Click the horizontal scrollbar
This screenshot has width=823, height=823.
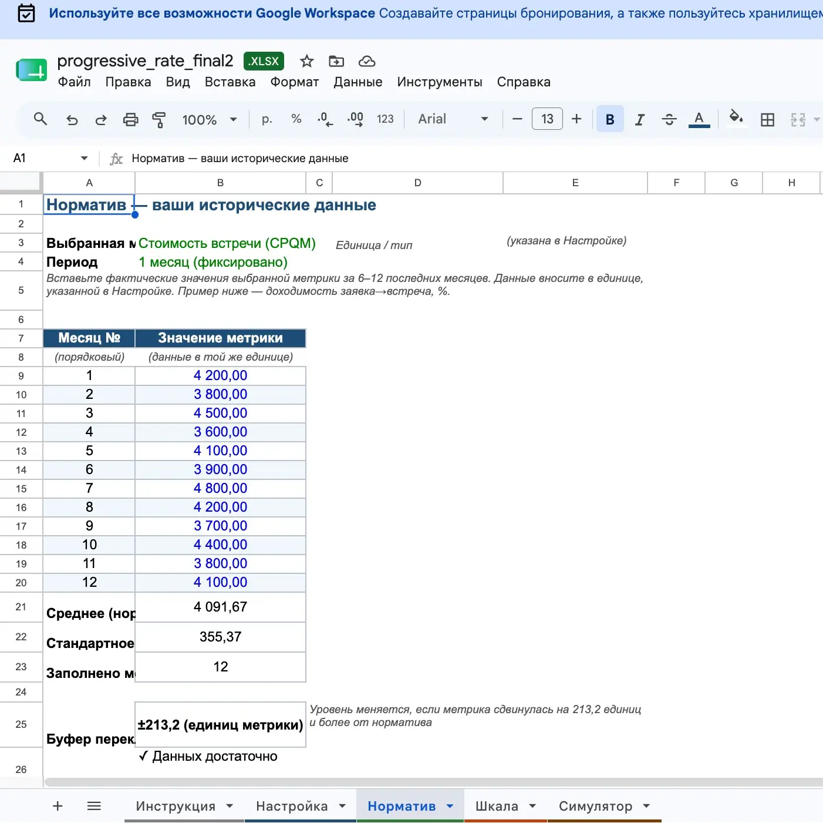tap(433, 782)
